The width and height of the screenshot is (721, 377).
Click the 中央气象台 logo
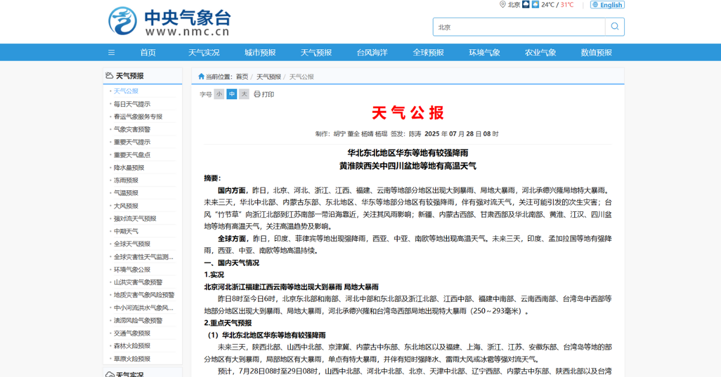(170, 22)
